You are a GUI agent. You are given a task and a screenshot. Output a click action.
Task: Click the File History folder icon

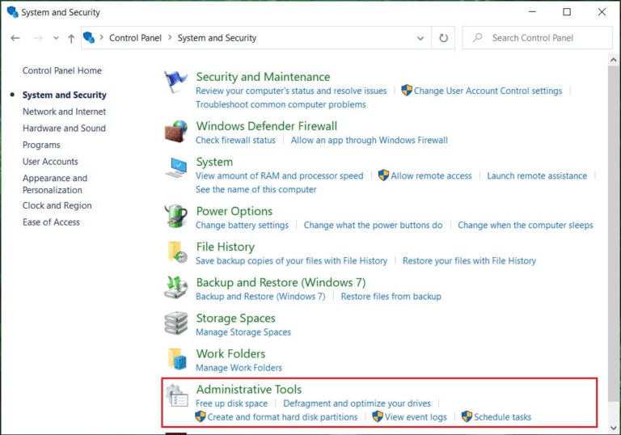tap(176, 252)
